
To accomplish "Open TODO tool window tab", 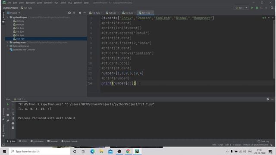I will (x=23, y=141).
